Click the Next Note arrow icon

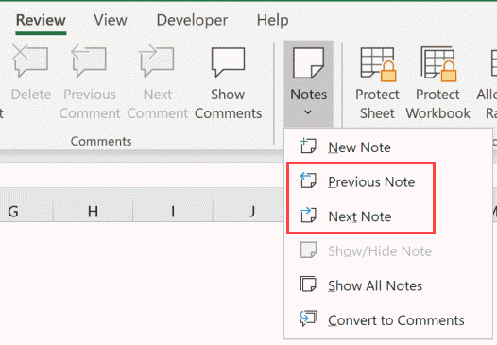(x=308, y=215)
